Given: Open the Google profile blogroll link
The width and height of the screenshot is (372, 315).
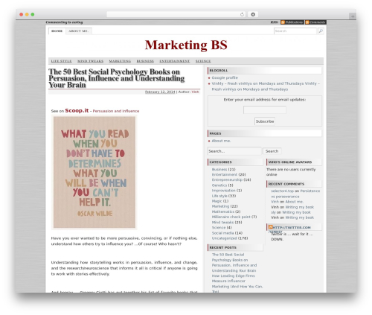Looking at the screenshot, I should coord(225,77).
